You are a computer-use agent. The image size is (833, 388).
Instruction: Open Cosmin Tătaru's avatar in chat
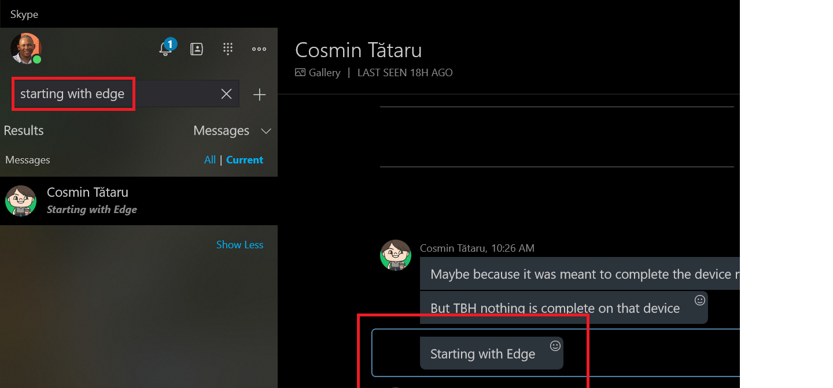(396, 255)
